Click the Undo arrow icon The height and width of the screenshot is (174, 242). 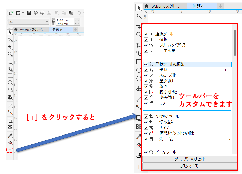79,13
